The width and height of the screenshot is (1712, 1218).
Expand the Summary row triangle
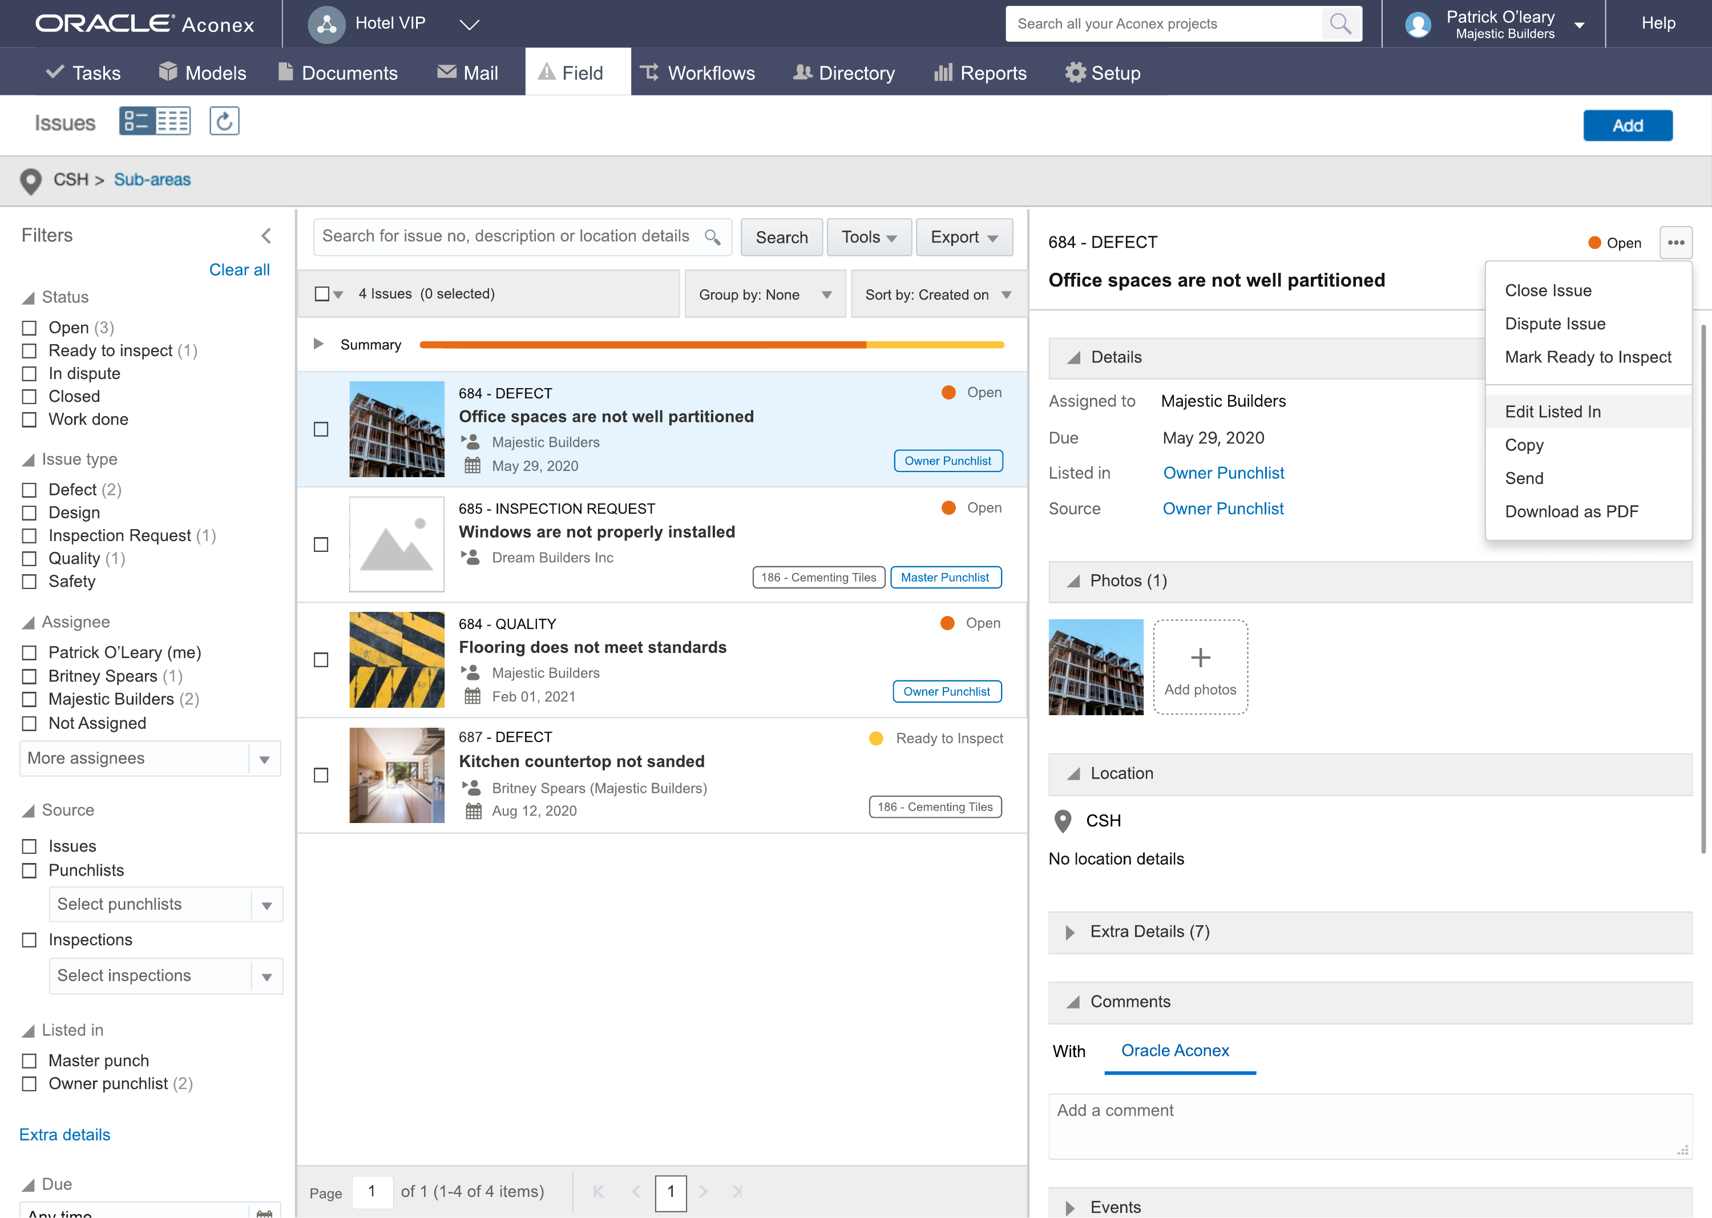click(x=318, y=344)
